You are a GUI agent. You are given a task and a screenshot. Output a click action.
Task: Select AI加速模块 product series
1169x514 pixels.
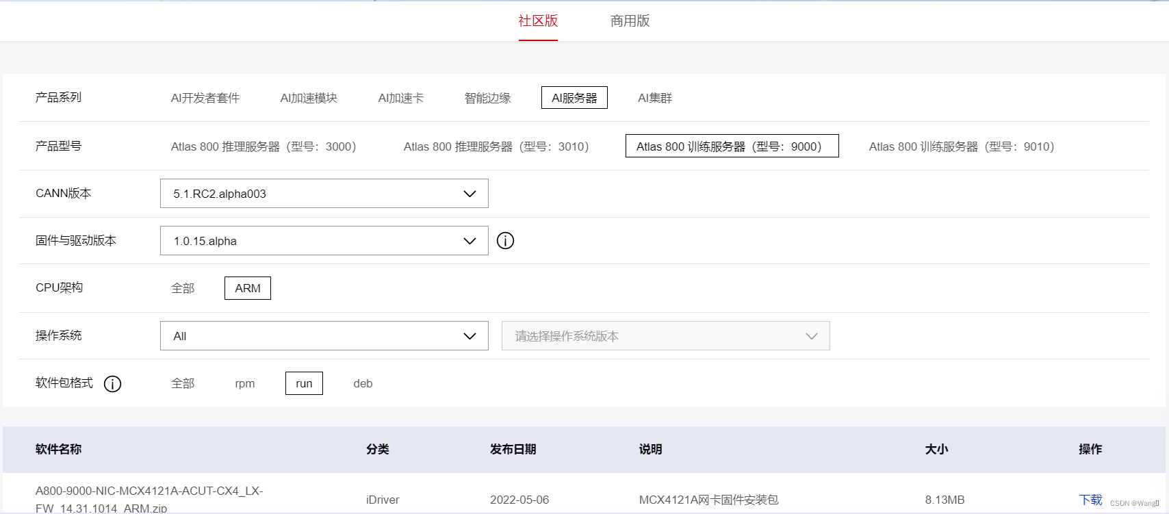pyautogui.click(x=309, y=98)
